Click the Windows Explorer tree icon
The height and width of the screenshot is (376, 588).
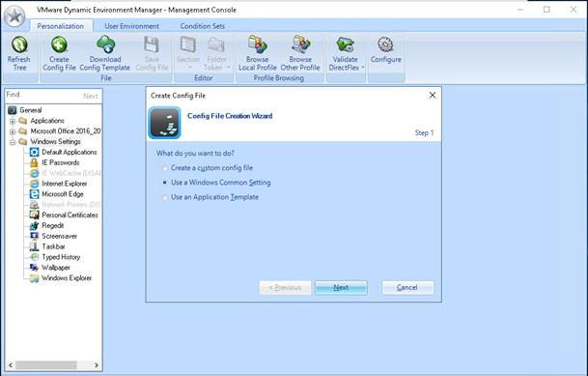click(34, 278)
